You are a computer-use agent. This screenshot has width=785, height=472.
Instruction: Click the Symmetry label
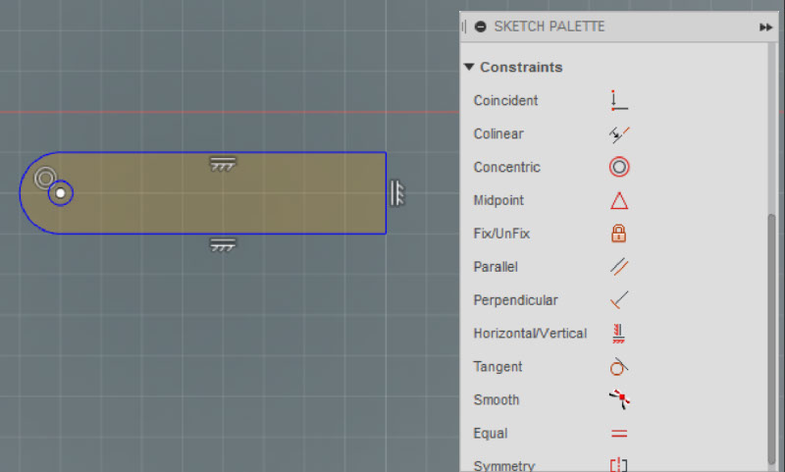(504, 466)
